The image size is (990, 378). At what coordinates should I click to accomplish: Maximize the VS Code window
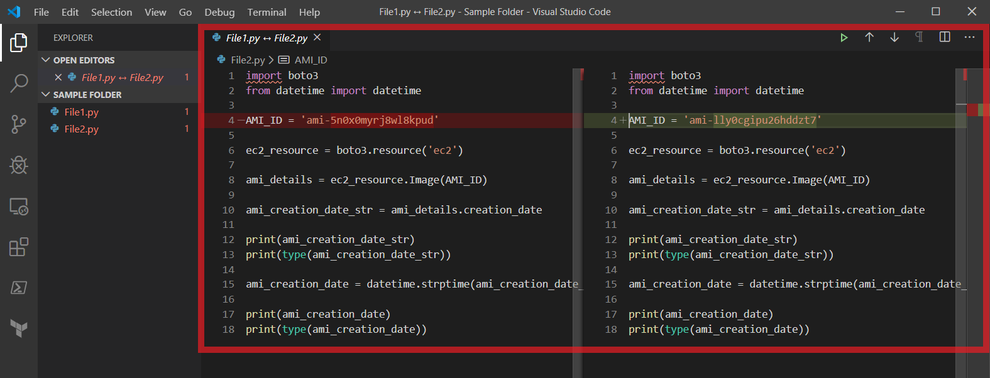click(936, 12)
